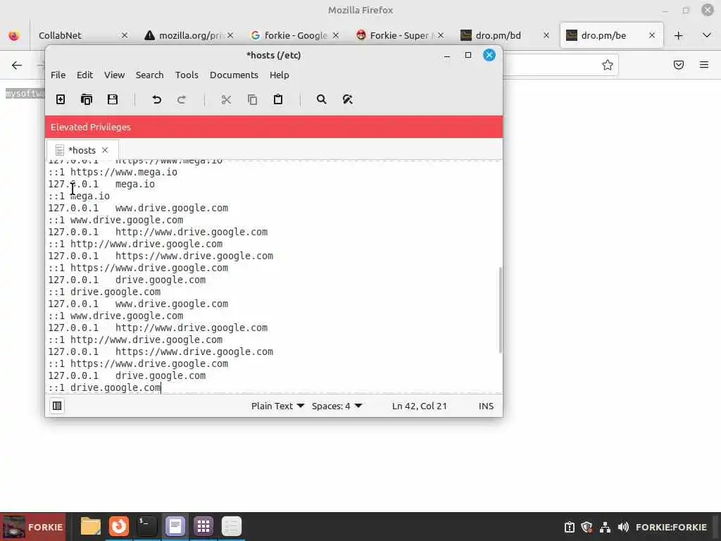Viewport: 721px width, 541px height.
Task: Open the network tray icon
Action: 605,527
